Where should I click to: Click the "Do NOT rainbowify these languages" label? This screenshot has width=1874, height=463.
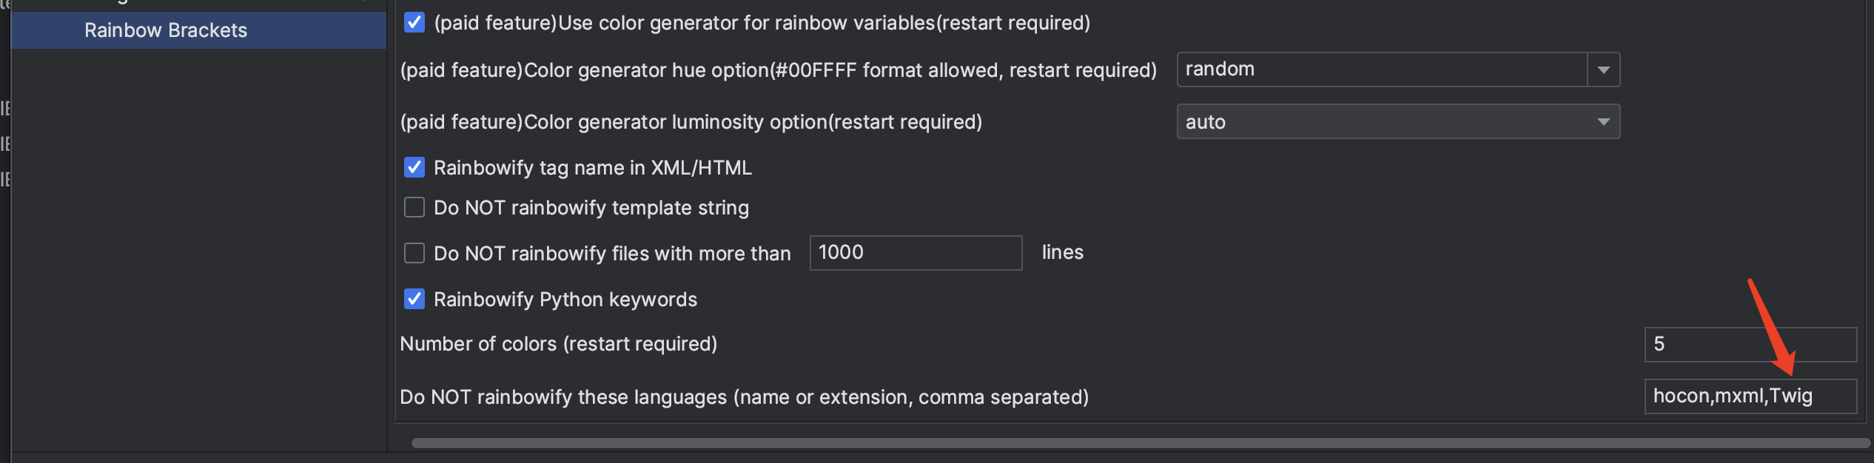[x=744, y=396]
